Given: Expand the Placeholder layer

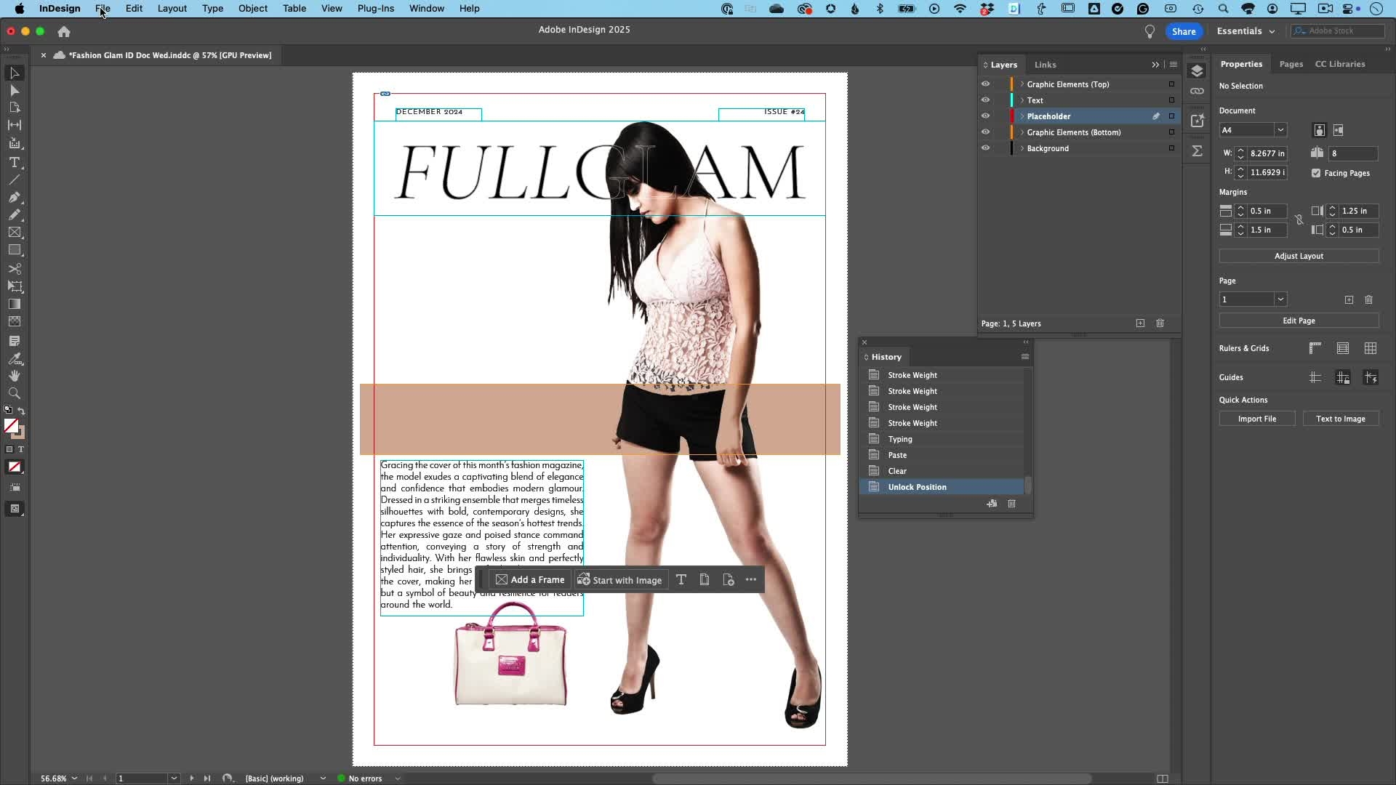Looking at the screenshot, I should [1022, 116].
